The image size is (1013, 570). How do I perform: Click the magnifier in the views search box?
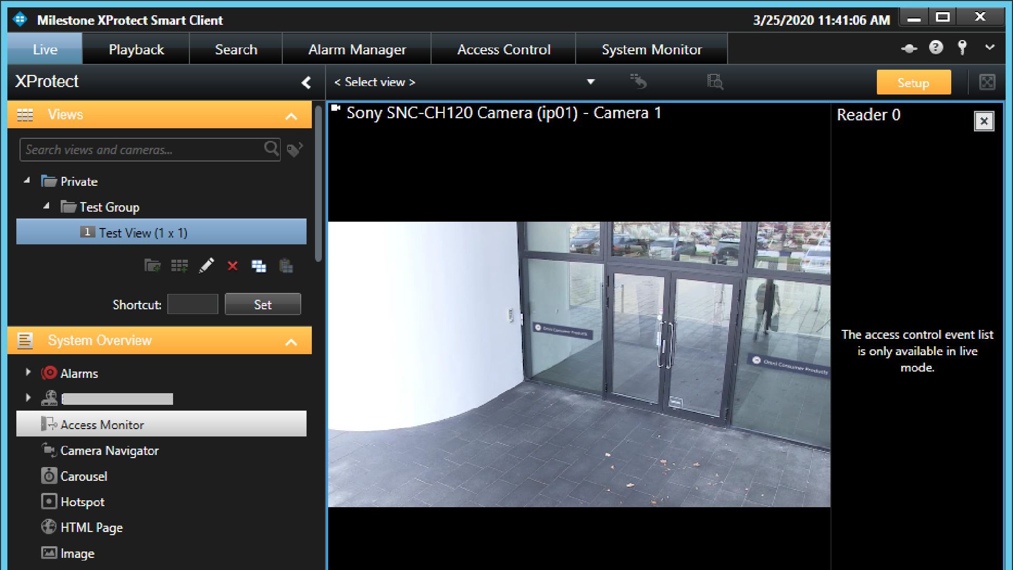coord(271,149)
